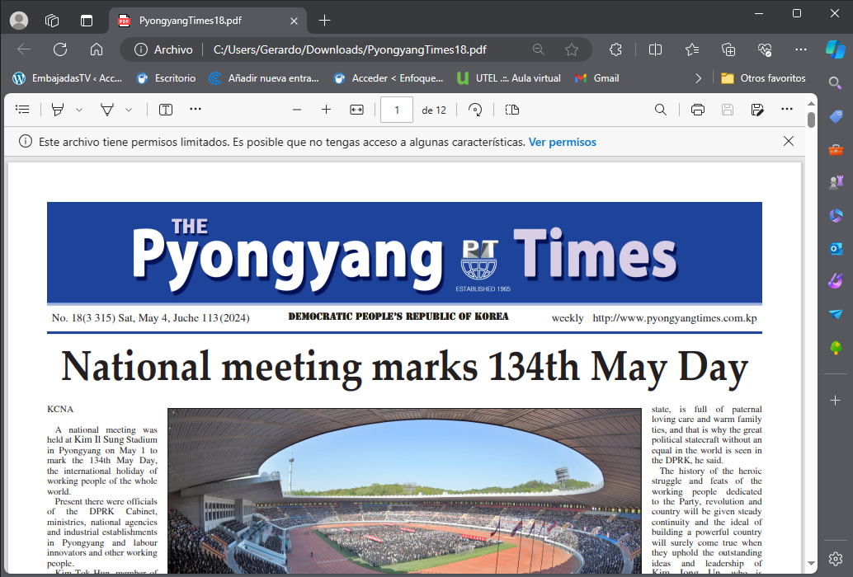The image size is (853, 577).
Task: Expand draw pen options dropdown
Action: (x=129, y=109)
